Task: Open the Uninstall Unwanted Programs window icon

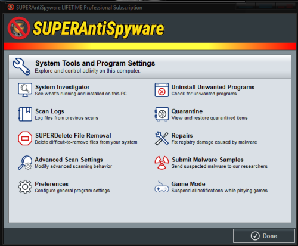Action: (x=162, y=90)
